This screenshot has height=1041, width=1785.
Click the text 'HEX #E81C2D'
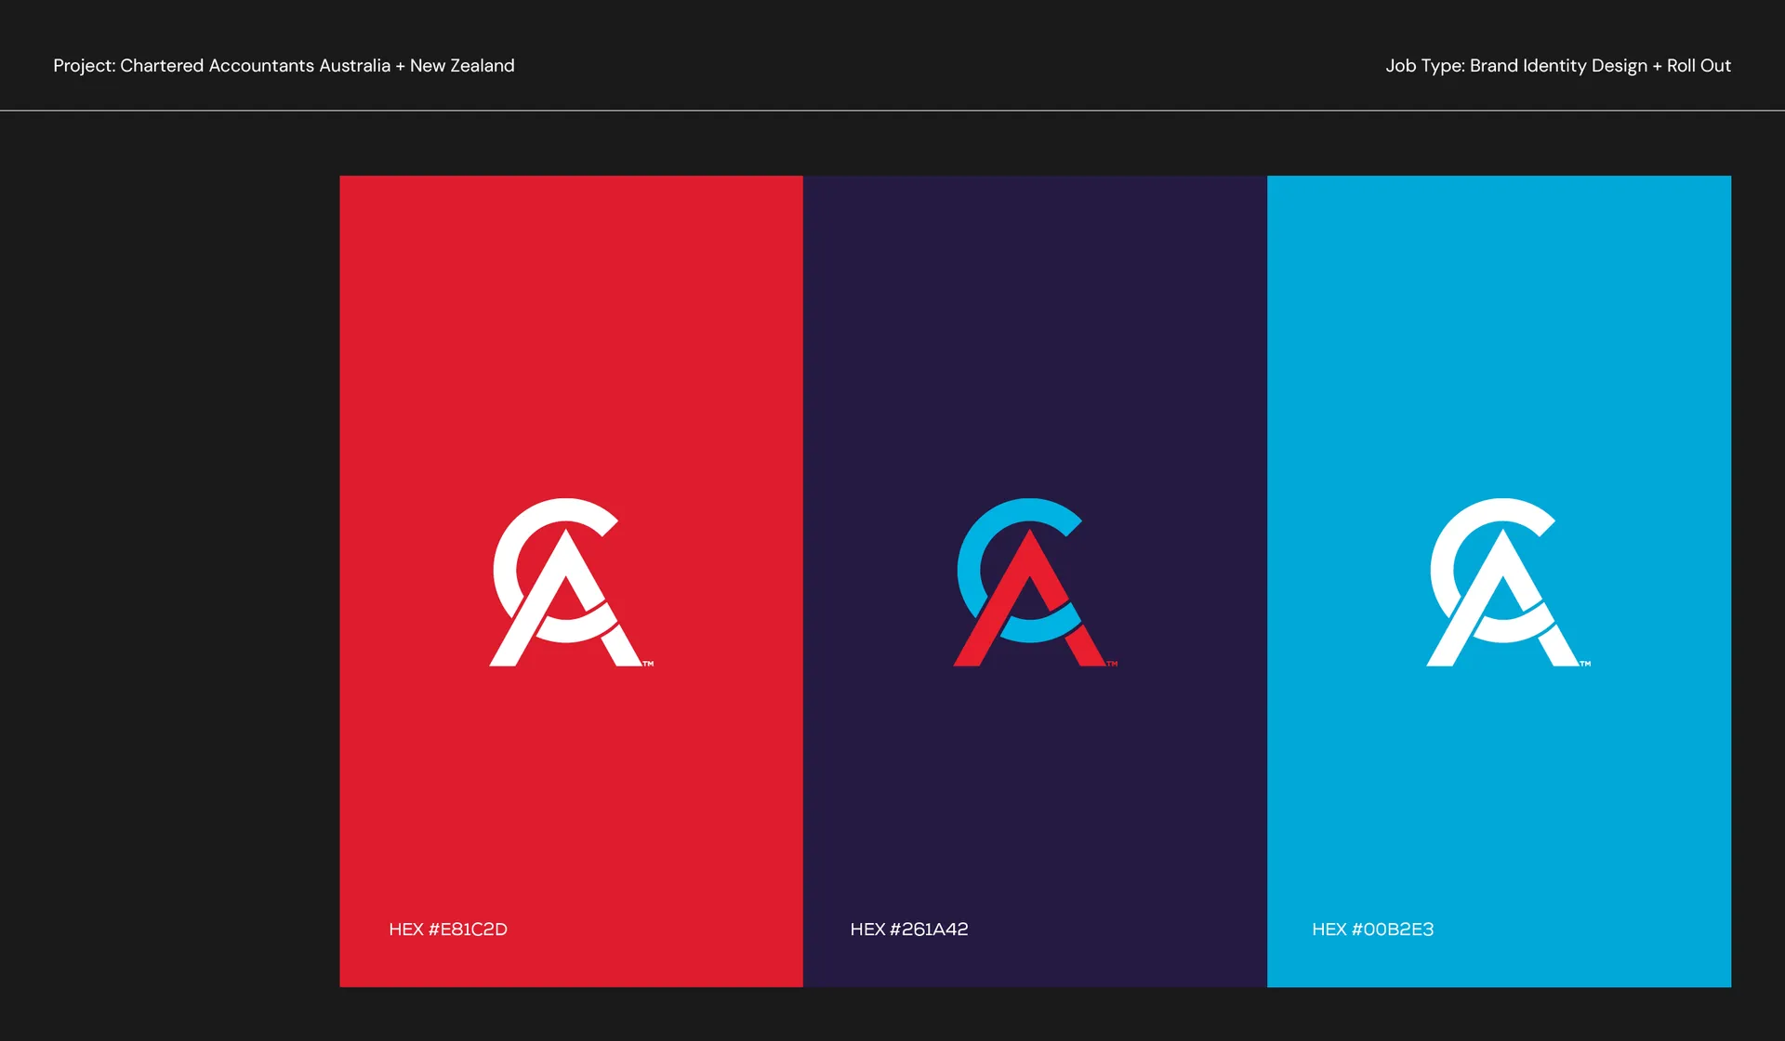point(448,929)
